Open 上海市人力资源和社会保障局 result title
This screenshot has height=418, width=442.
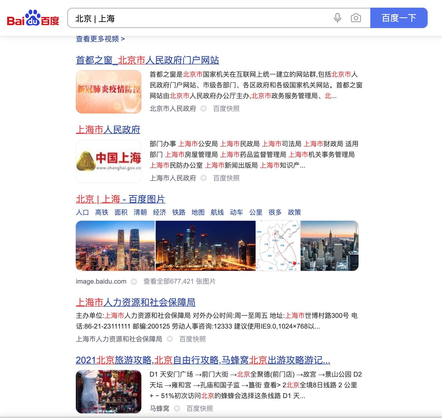click(x=136, y=303)
